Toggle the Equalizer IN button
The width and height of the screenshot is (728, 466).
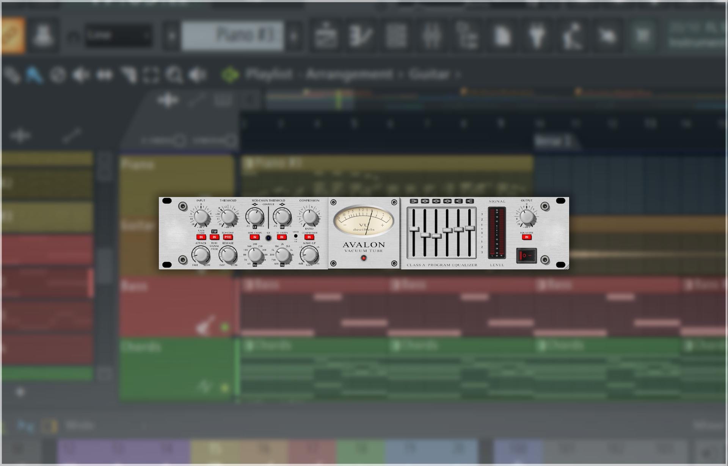point(527,237)
